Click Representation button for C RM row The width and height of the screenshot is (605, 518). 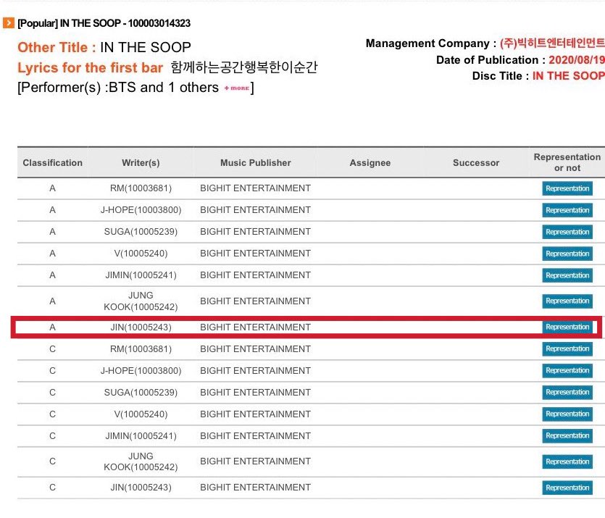click(567, 348)
